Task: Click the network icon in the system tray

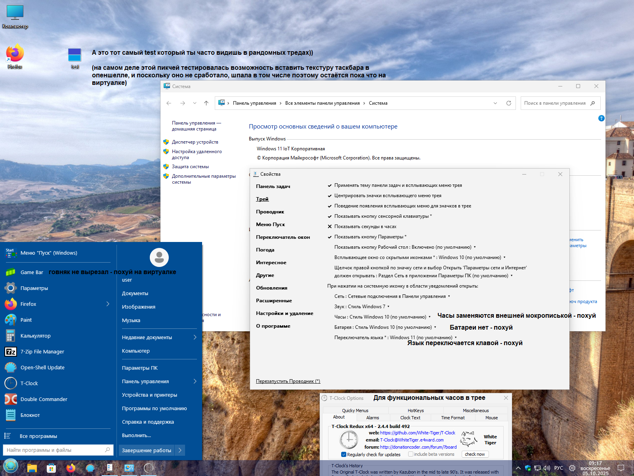Action: tap(537, 468)
